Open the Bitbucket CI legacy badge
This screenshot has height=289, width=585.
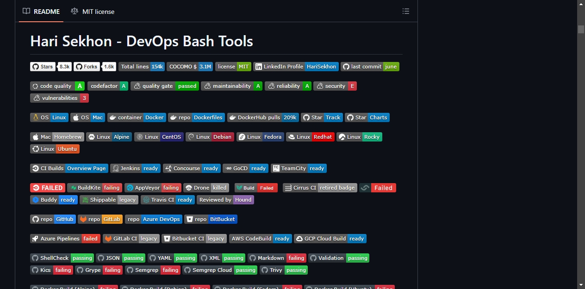(x=194, y=239)
